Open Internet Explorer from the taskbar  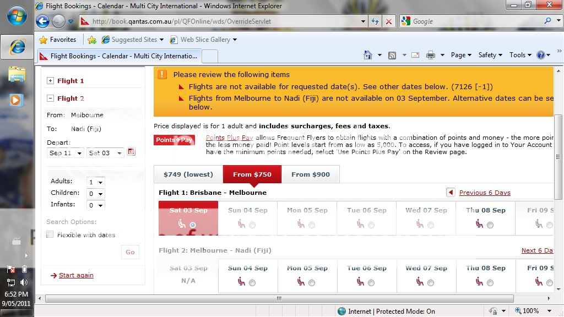17,46
